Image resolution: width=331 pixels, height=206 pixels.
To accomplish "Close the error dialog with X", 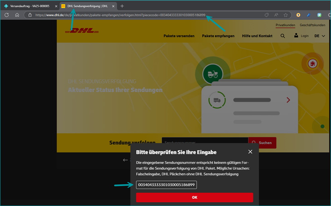I will (250, 152).
